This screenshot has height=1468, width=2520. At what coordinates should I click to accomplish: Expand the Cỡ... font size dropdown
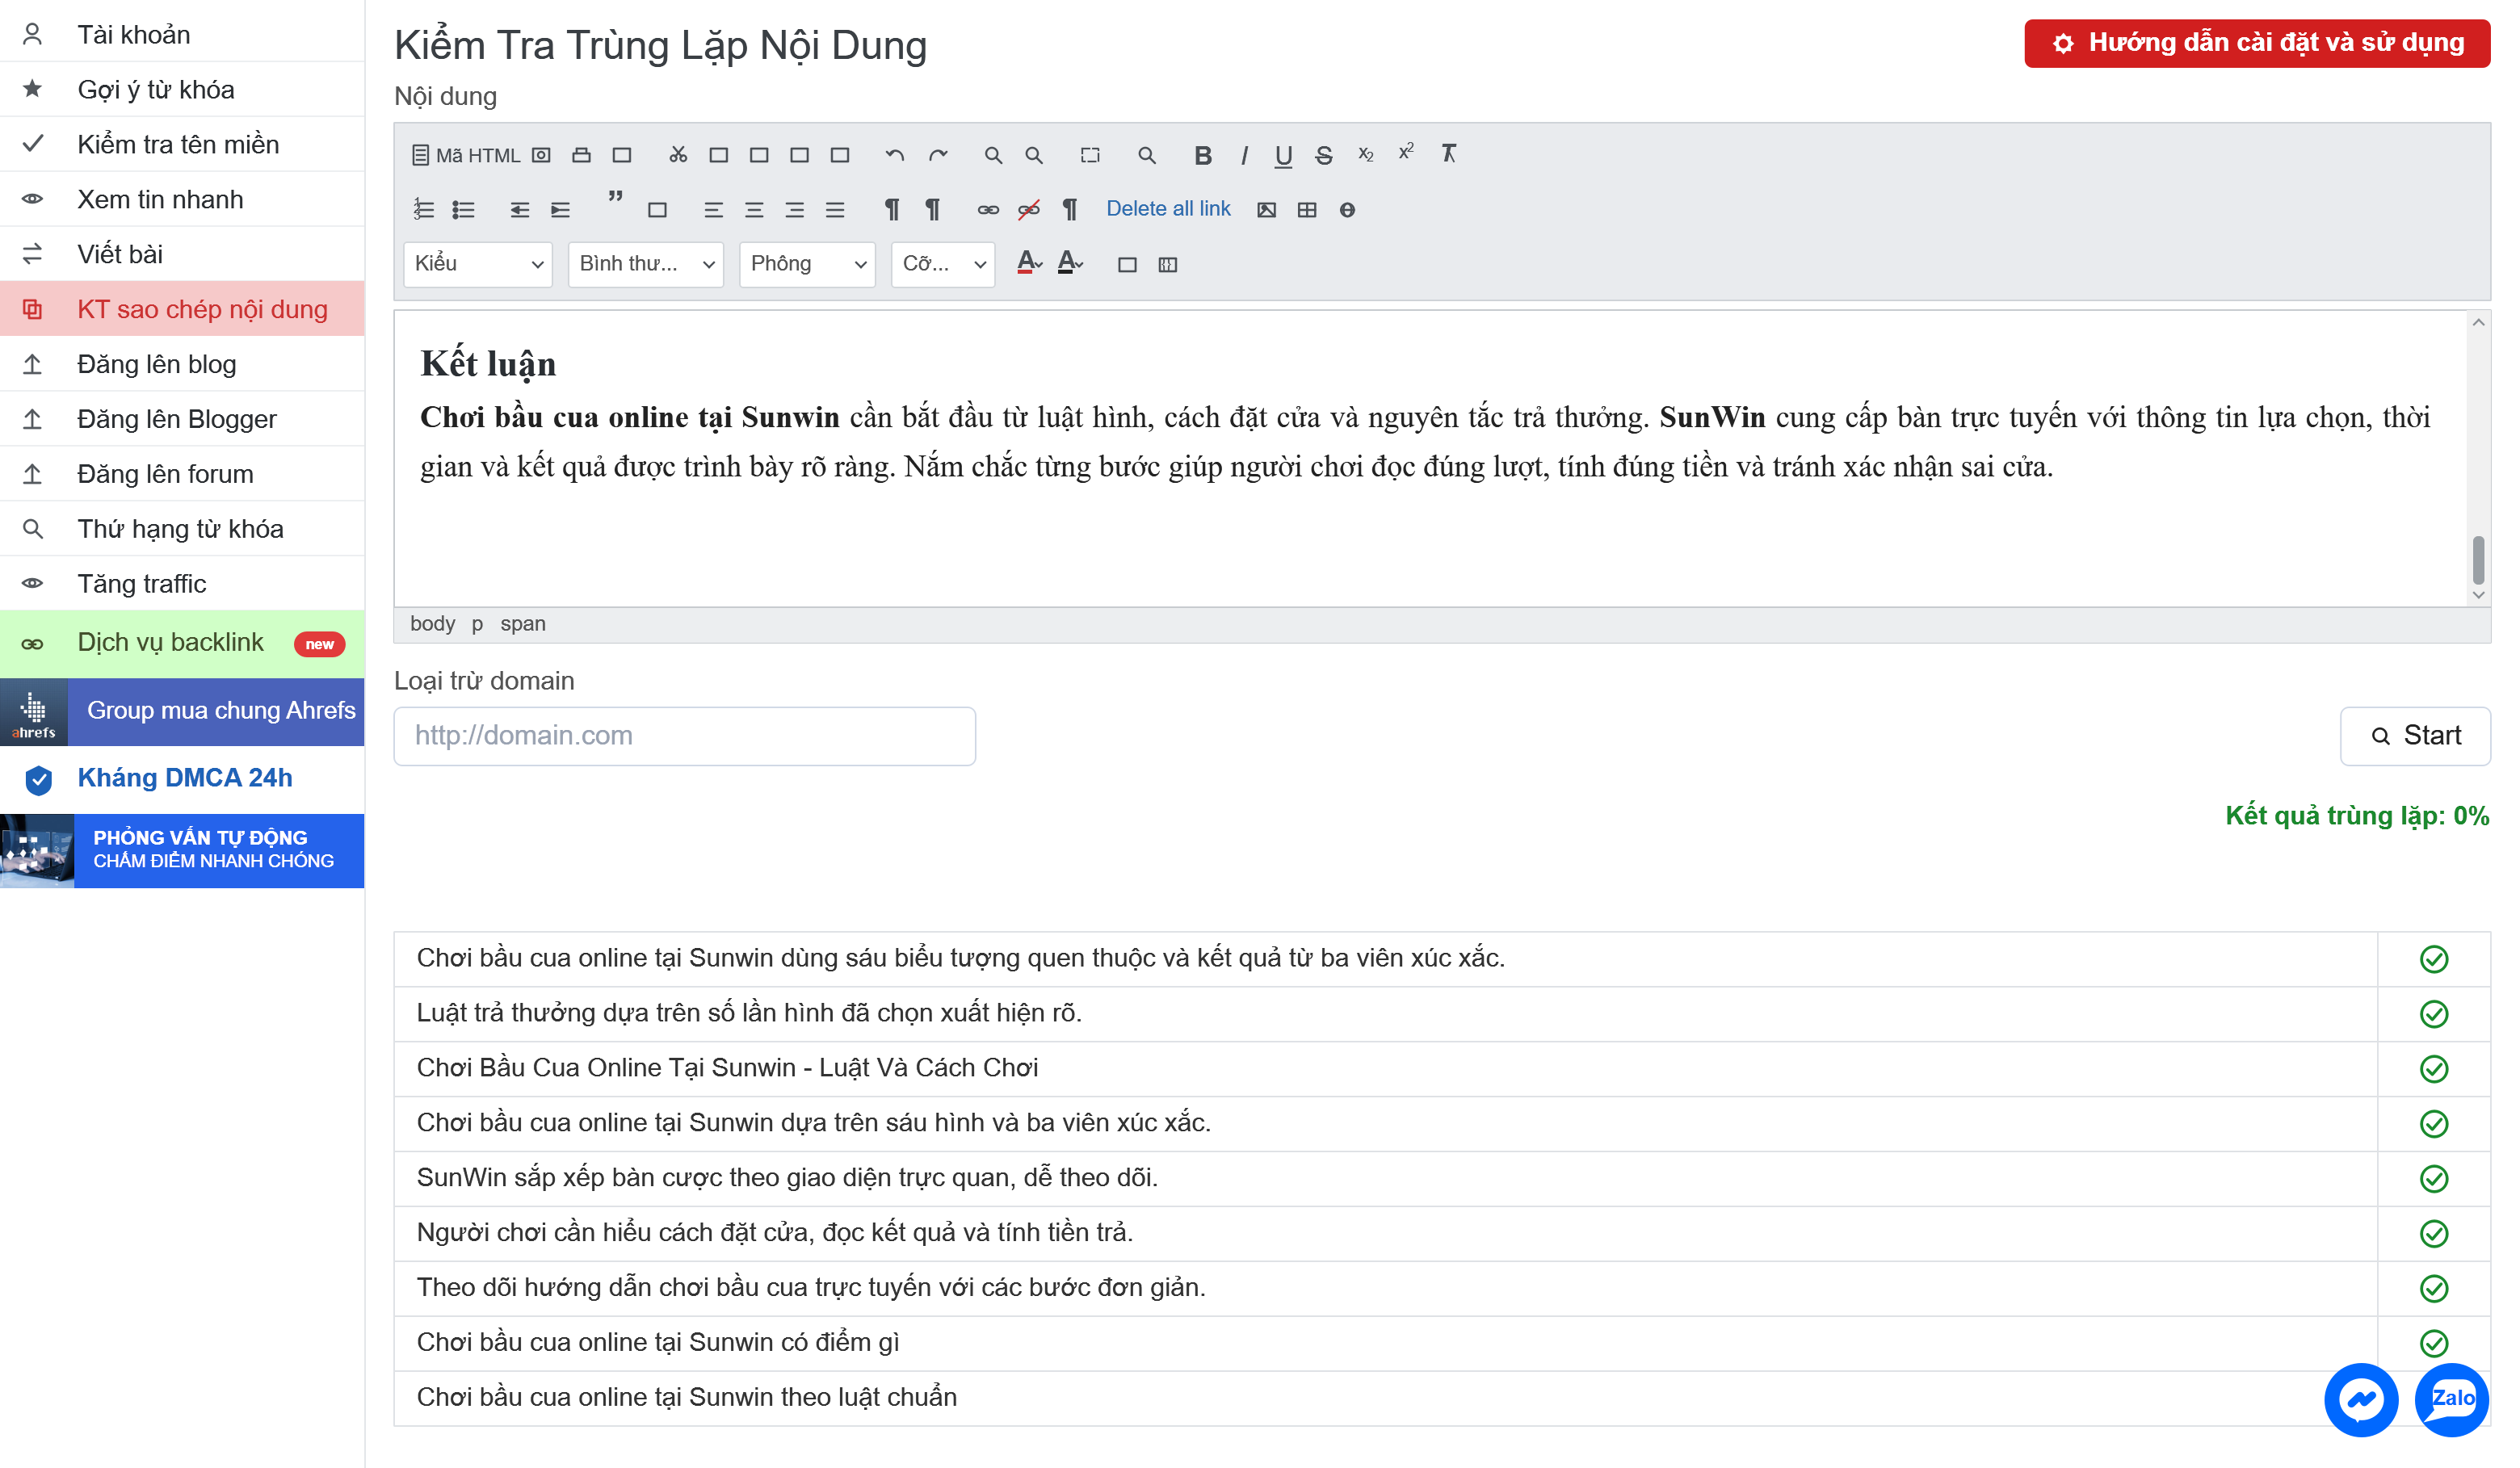(943, 264)
